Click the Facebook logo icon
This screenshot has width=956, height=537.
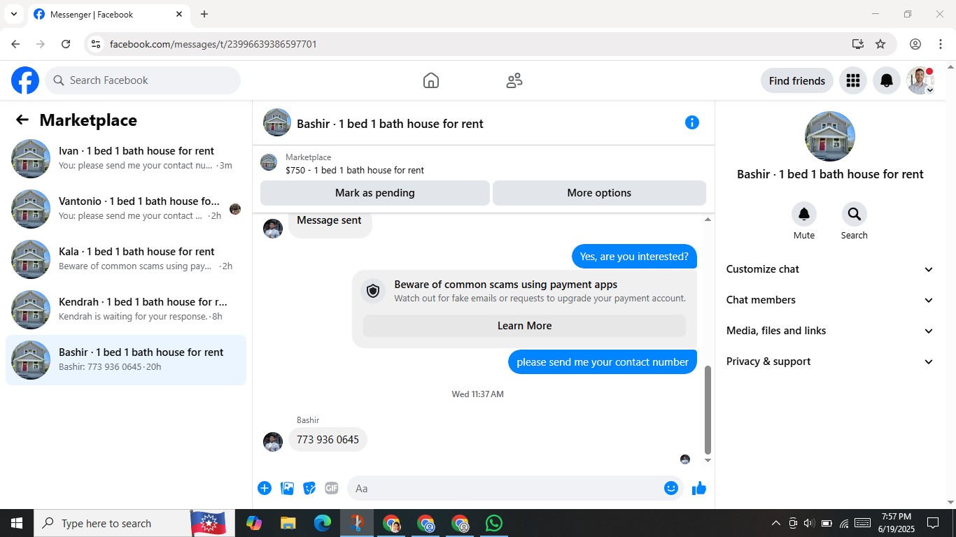point(25,80)
